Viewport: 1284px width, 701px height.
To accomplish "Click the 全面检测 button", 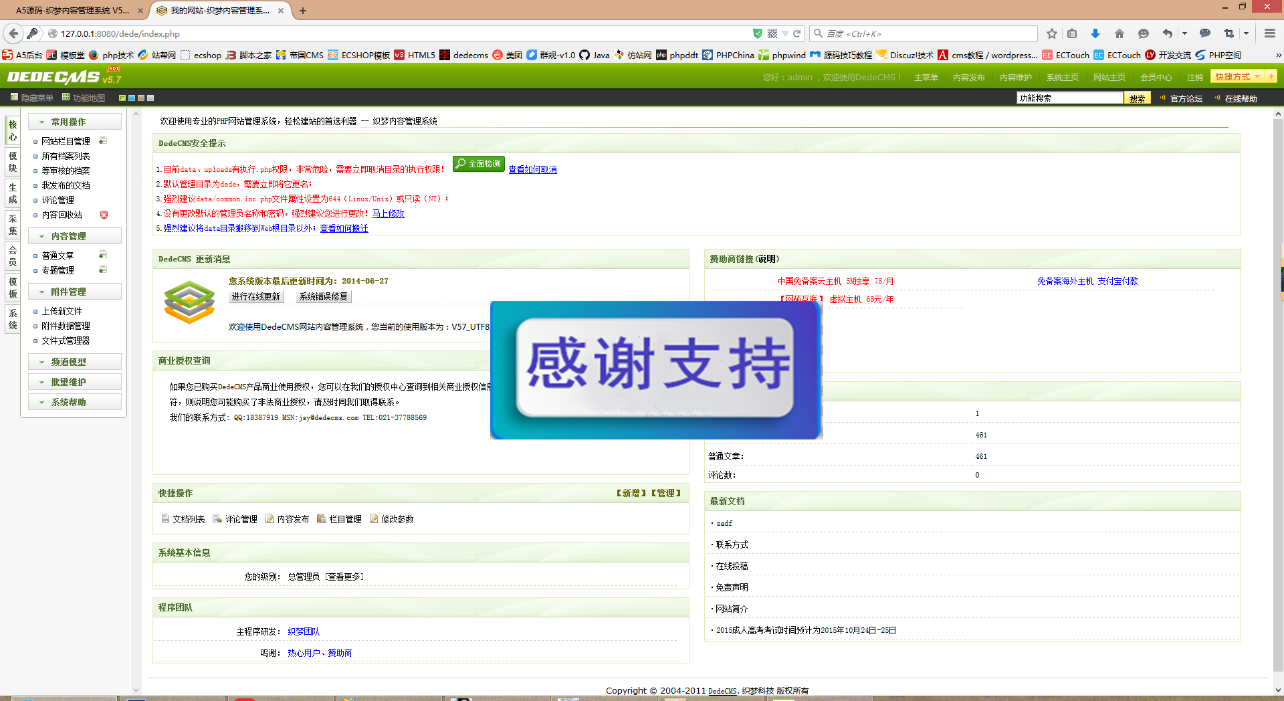I will click(x=478, y=164).
